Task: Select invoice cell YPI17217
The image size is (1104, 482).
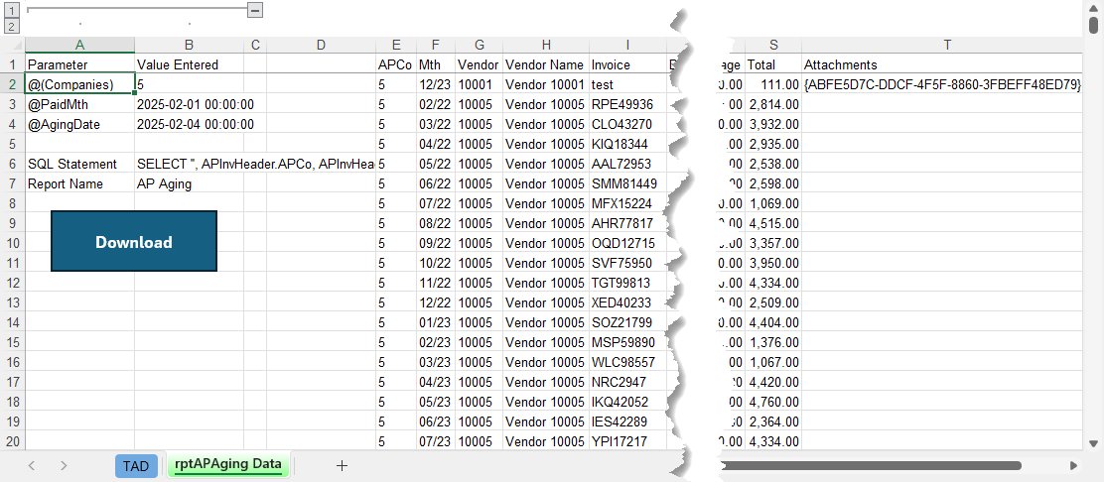Action: 627,442
